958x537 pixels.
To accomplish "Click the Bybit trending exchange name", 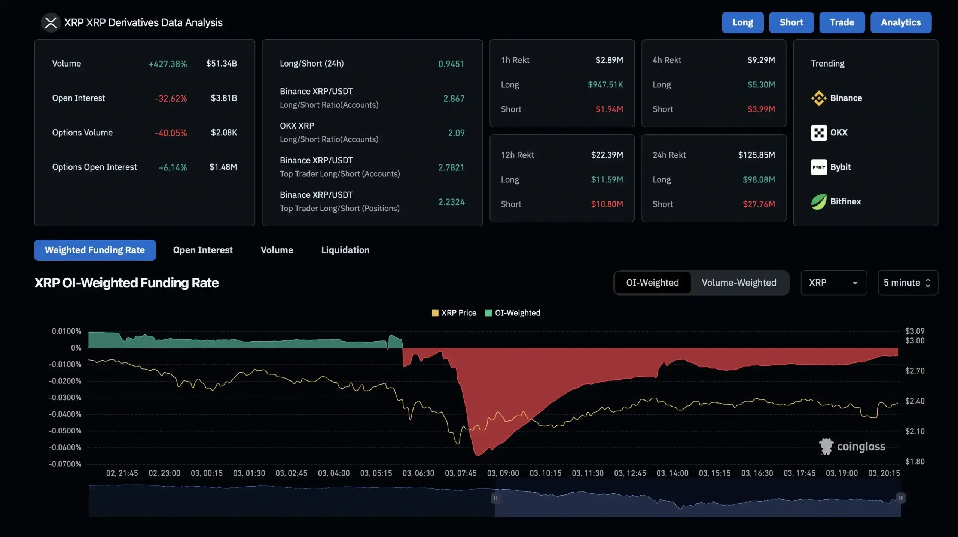I will tap(840, 167).
